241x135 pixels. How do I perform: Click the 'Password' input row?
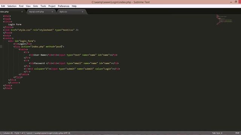pyautogui.click(x=74, y=63)
